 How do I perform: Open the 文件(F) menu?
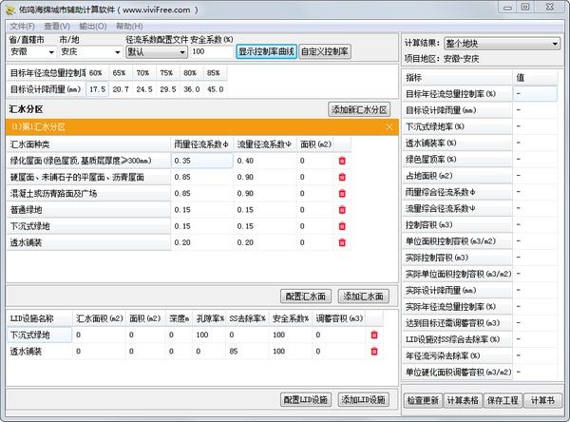point(22,27)
